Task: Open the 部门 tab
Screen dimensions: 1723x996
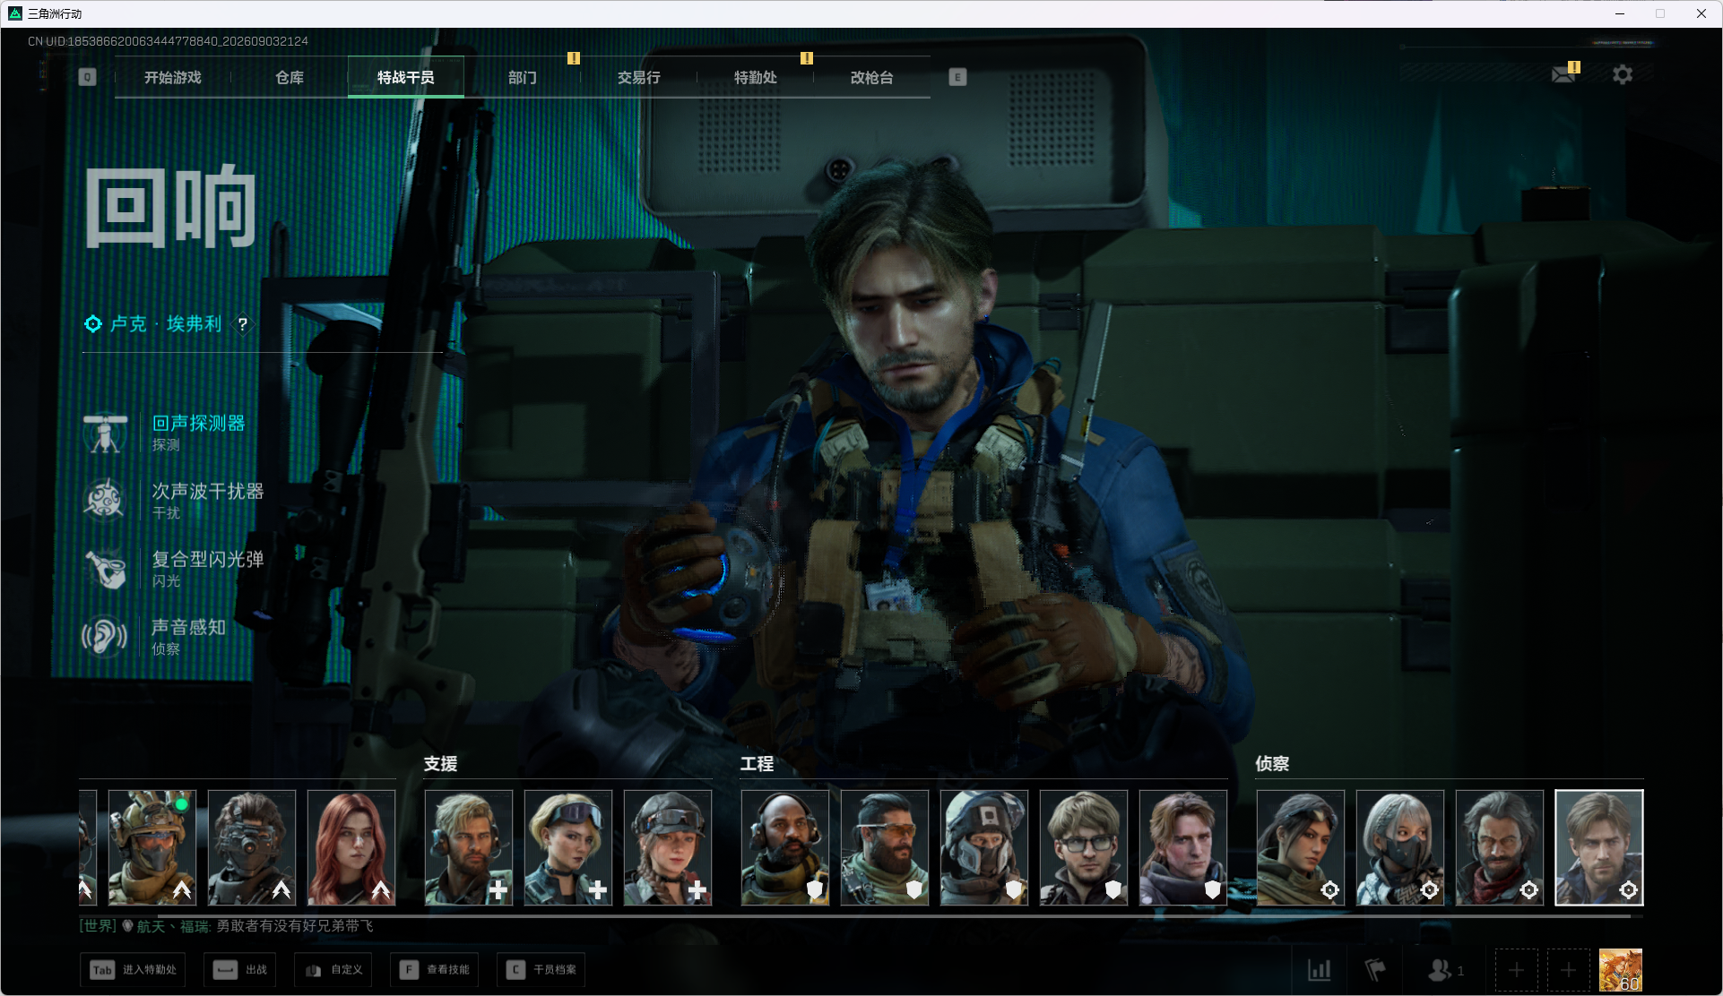Action: [523, 78]
